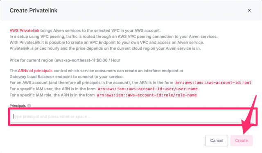Click the price for current region text
The height and width of the screenshot is (153, 262).
(65, 60)
